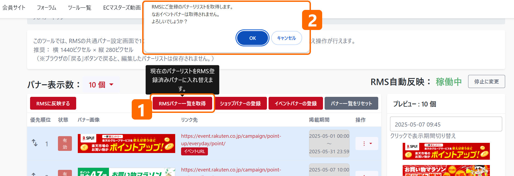This screenshot has width=514, height=176.
Task: Click the イベントURL badge on banner 1
Action: coord(194,151)
